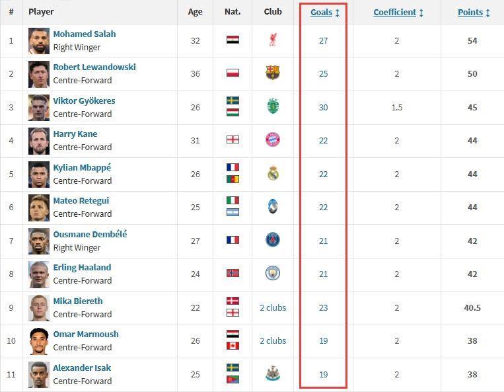
Task: Click Erling Haaland's portrait thumbnail
Action: (39, 274)
